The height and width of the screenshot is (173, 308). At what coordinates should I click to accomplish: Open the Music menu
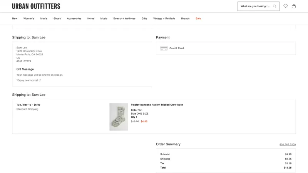pos(104,18)
